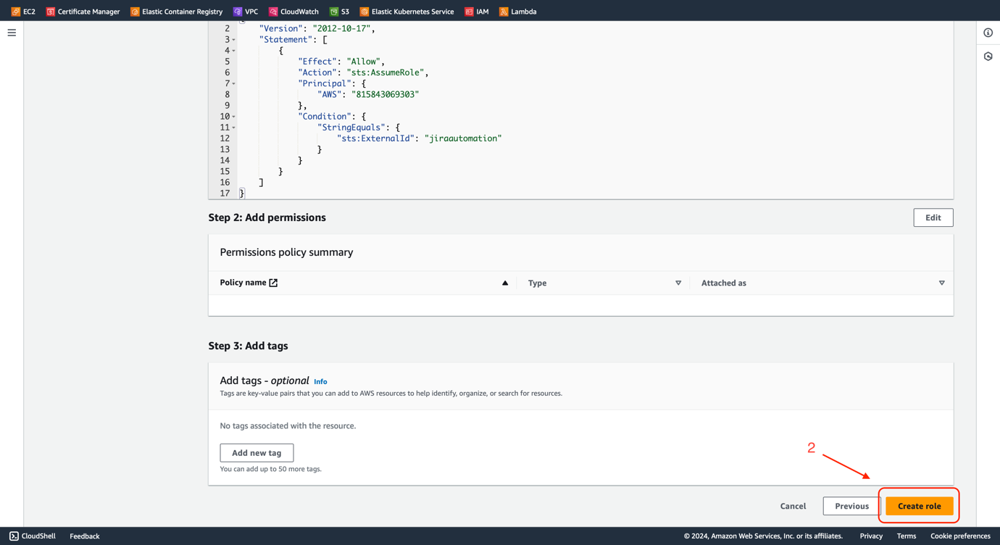Click the "Permissions policy summary" heading

point(286,252)
